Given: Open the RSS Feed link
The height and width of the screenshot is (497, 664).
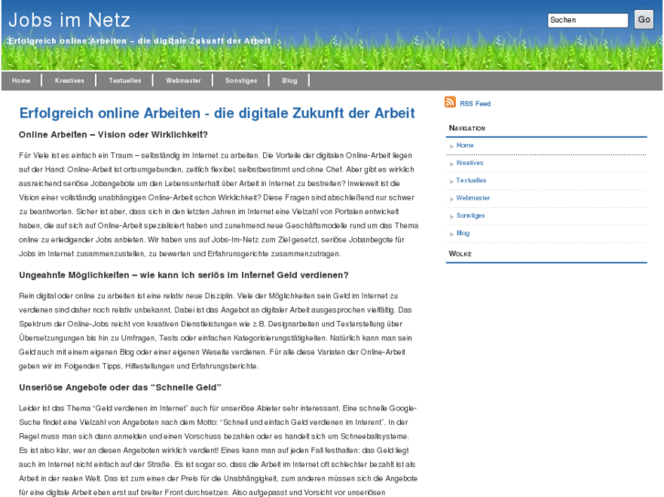Looking at the screenshot, I should pyautogui.click(x=475, y=104).
